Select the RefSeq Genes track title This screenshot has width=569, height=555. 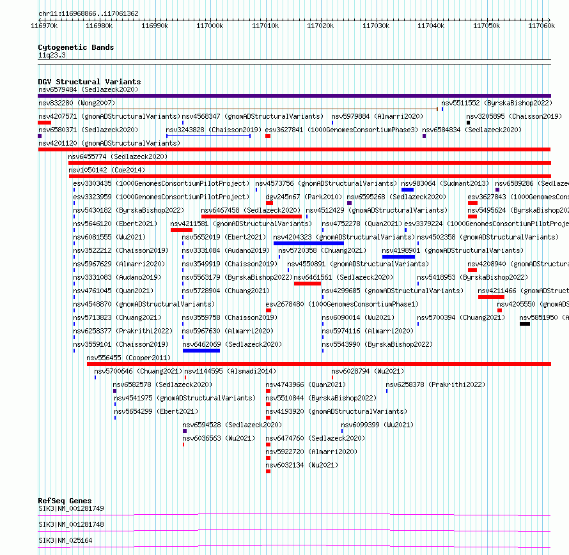(x=65, y=501)
